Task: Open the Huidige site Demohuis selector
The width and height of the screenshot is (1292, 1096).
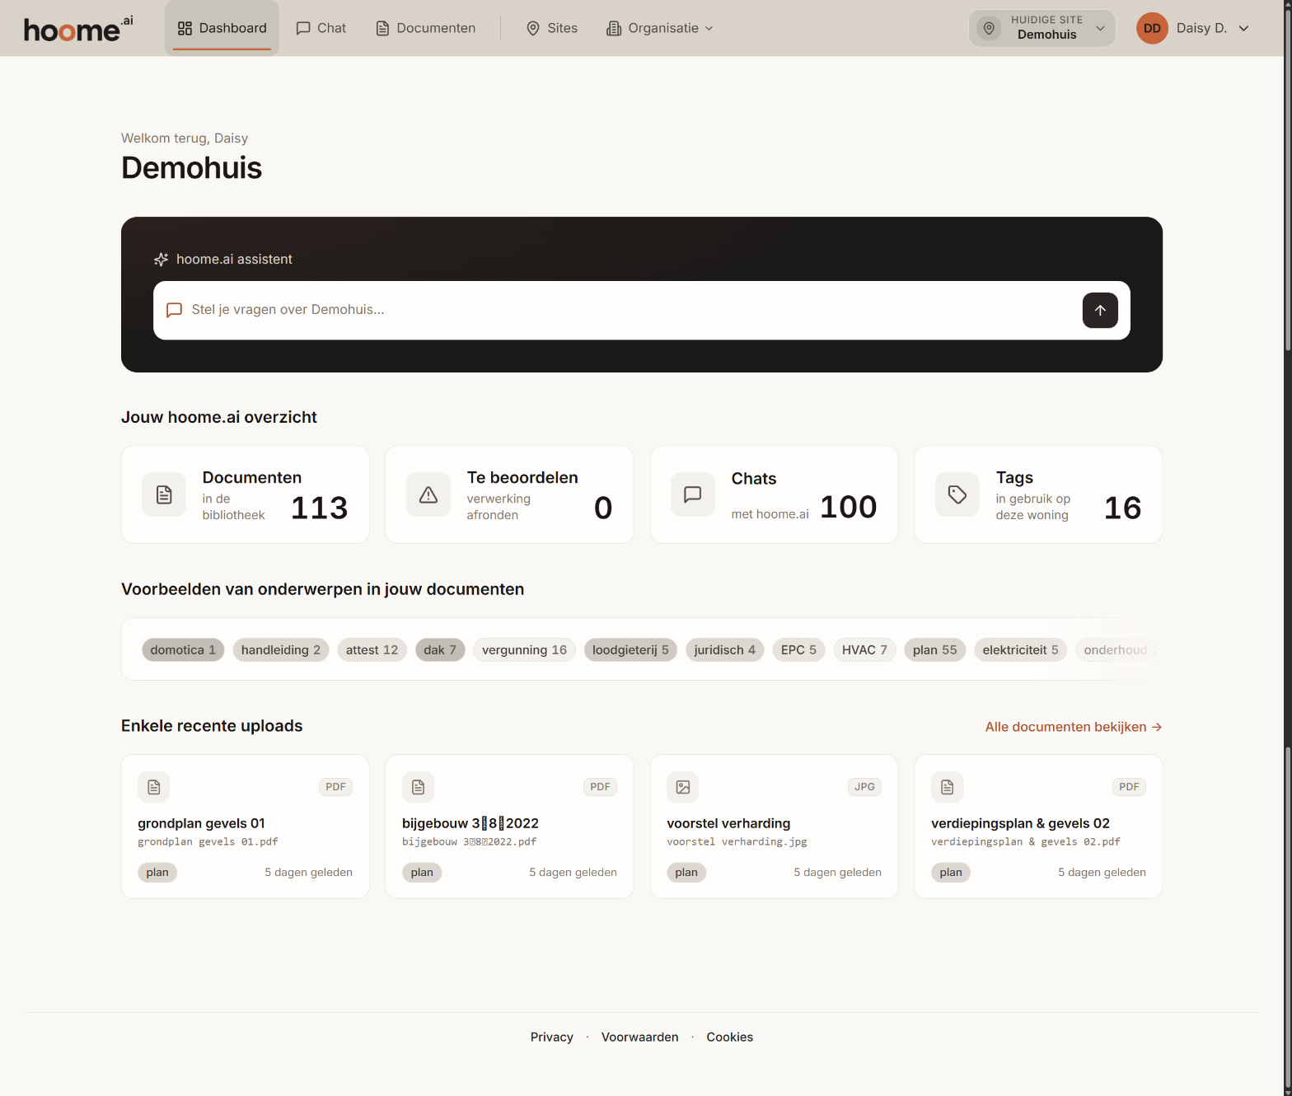Action: coord(1042,28)
